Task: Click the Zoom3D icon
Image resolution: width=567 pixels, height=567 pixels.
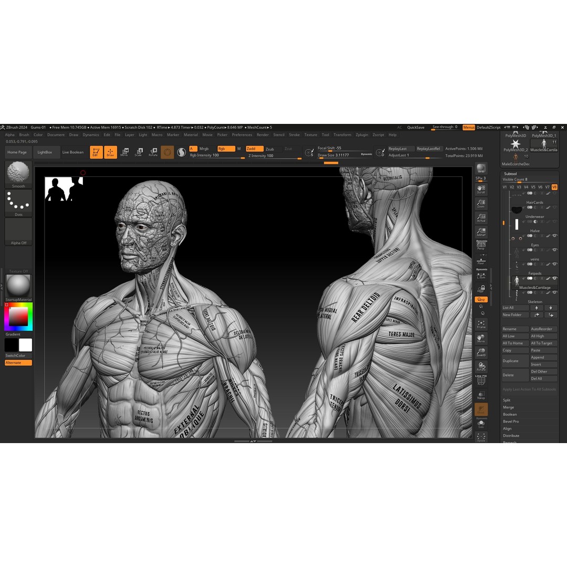Action: pos(481,353)
